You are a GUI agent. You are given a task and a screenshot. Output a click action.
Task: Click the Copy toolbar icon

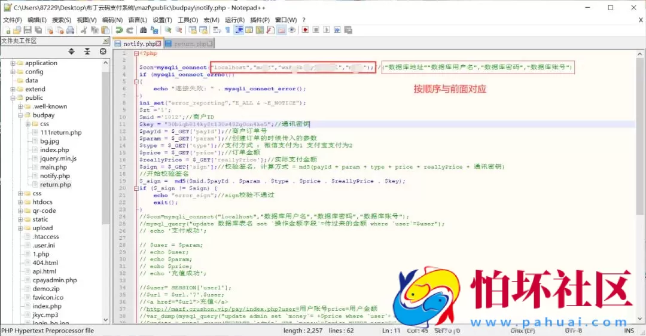pos(95,30)
